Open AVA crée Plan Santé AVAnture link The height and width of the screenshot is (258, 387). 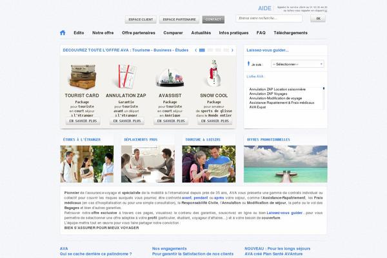tap(273, 253)
